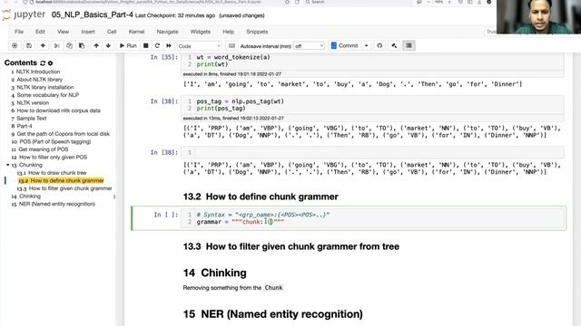Click the pos_tag code cell
581x326 pixels.
pos(373,105)
